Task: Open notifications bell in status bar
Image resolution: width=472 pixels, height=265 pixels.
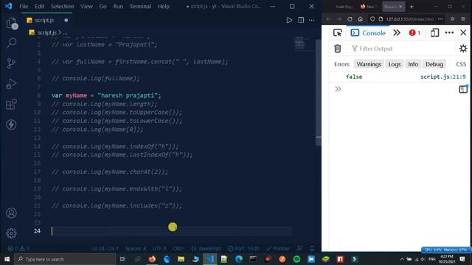Action: coord(312,249)
